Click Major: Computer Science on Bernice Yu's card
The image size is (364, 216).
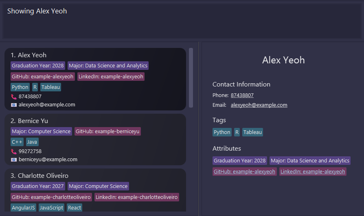pos(41,132)
